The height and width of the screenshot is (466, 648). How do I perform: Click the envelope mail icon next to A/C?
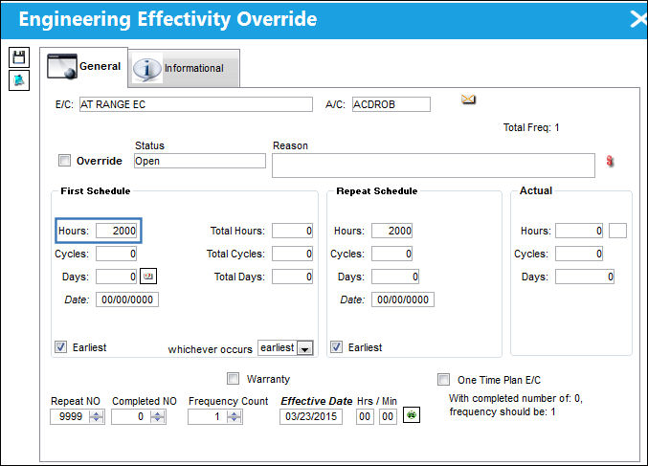(468, 100)
